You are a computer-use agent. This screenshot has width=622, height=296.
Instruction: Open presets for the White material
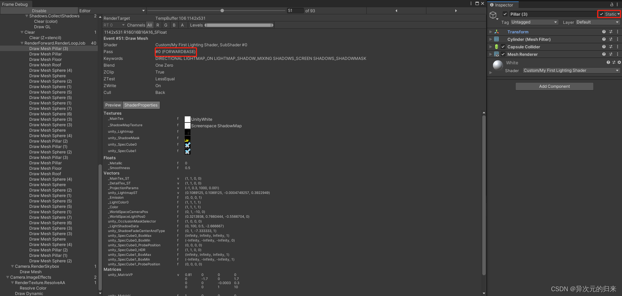(614, 62)
